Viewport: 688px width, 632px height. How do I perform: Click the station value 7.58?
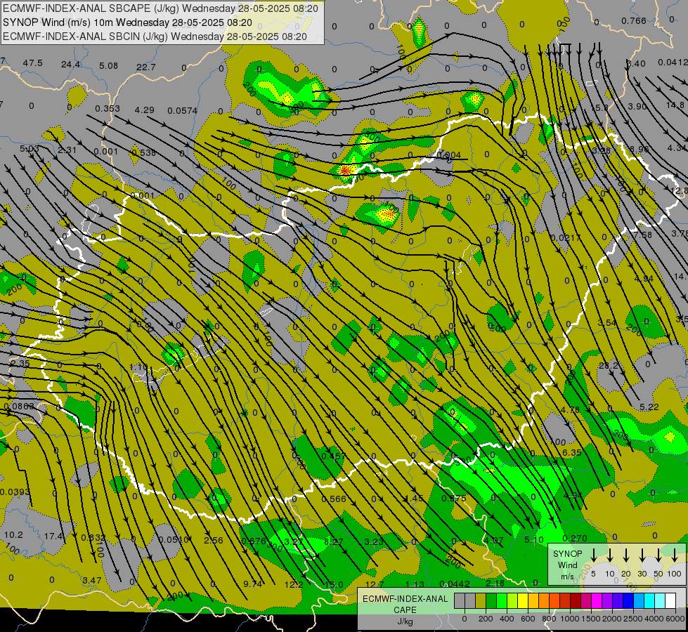[x=643, y=235]
